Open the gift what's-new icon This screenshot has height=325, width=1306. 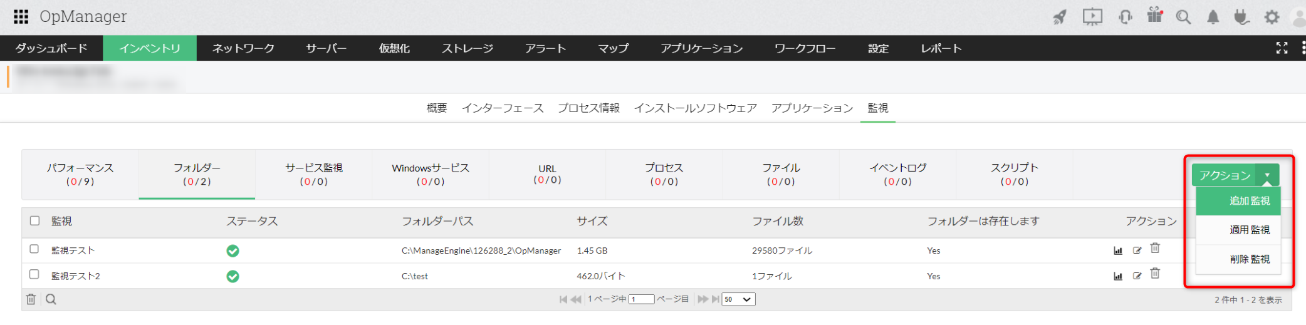coord(1154,16)
